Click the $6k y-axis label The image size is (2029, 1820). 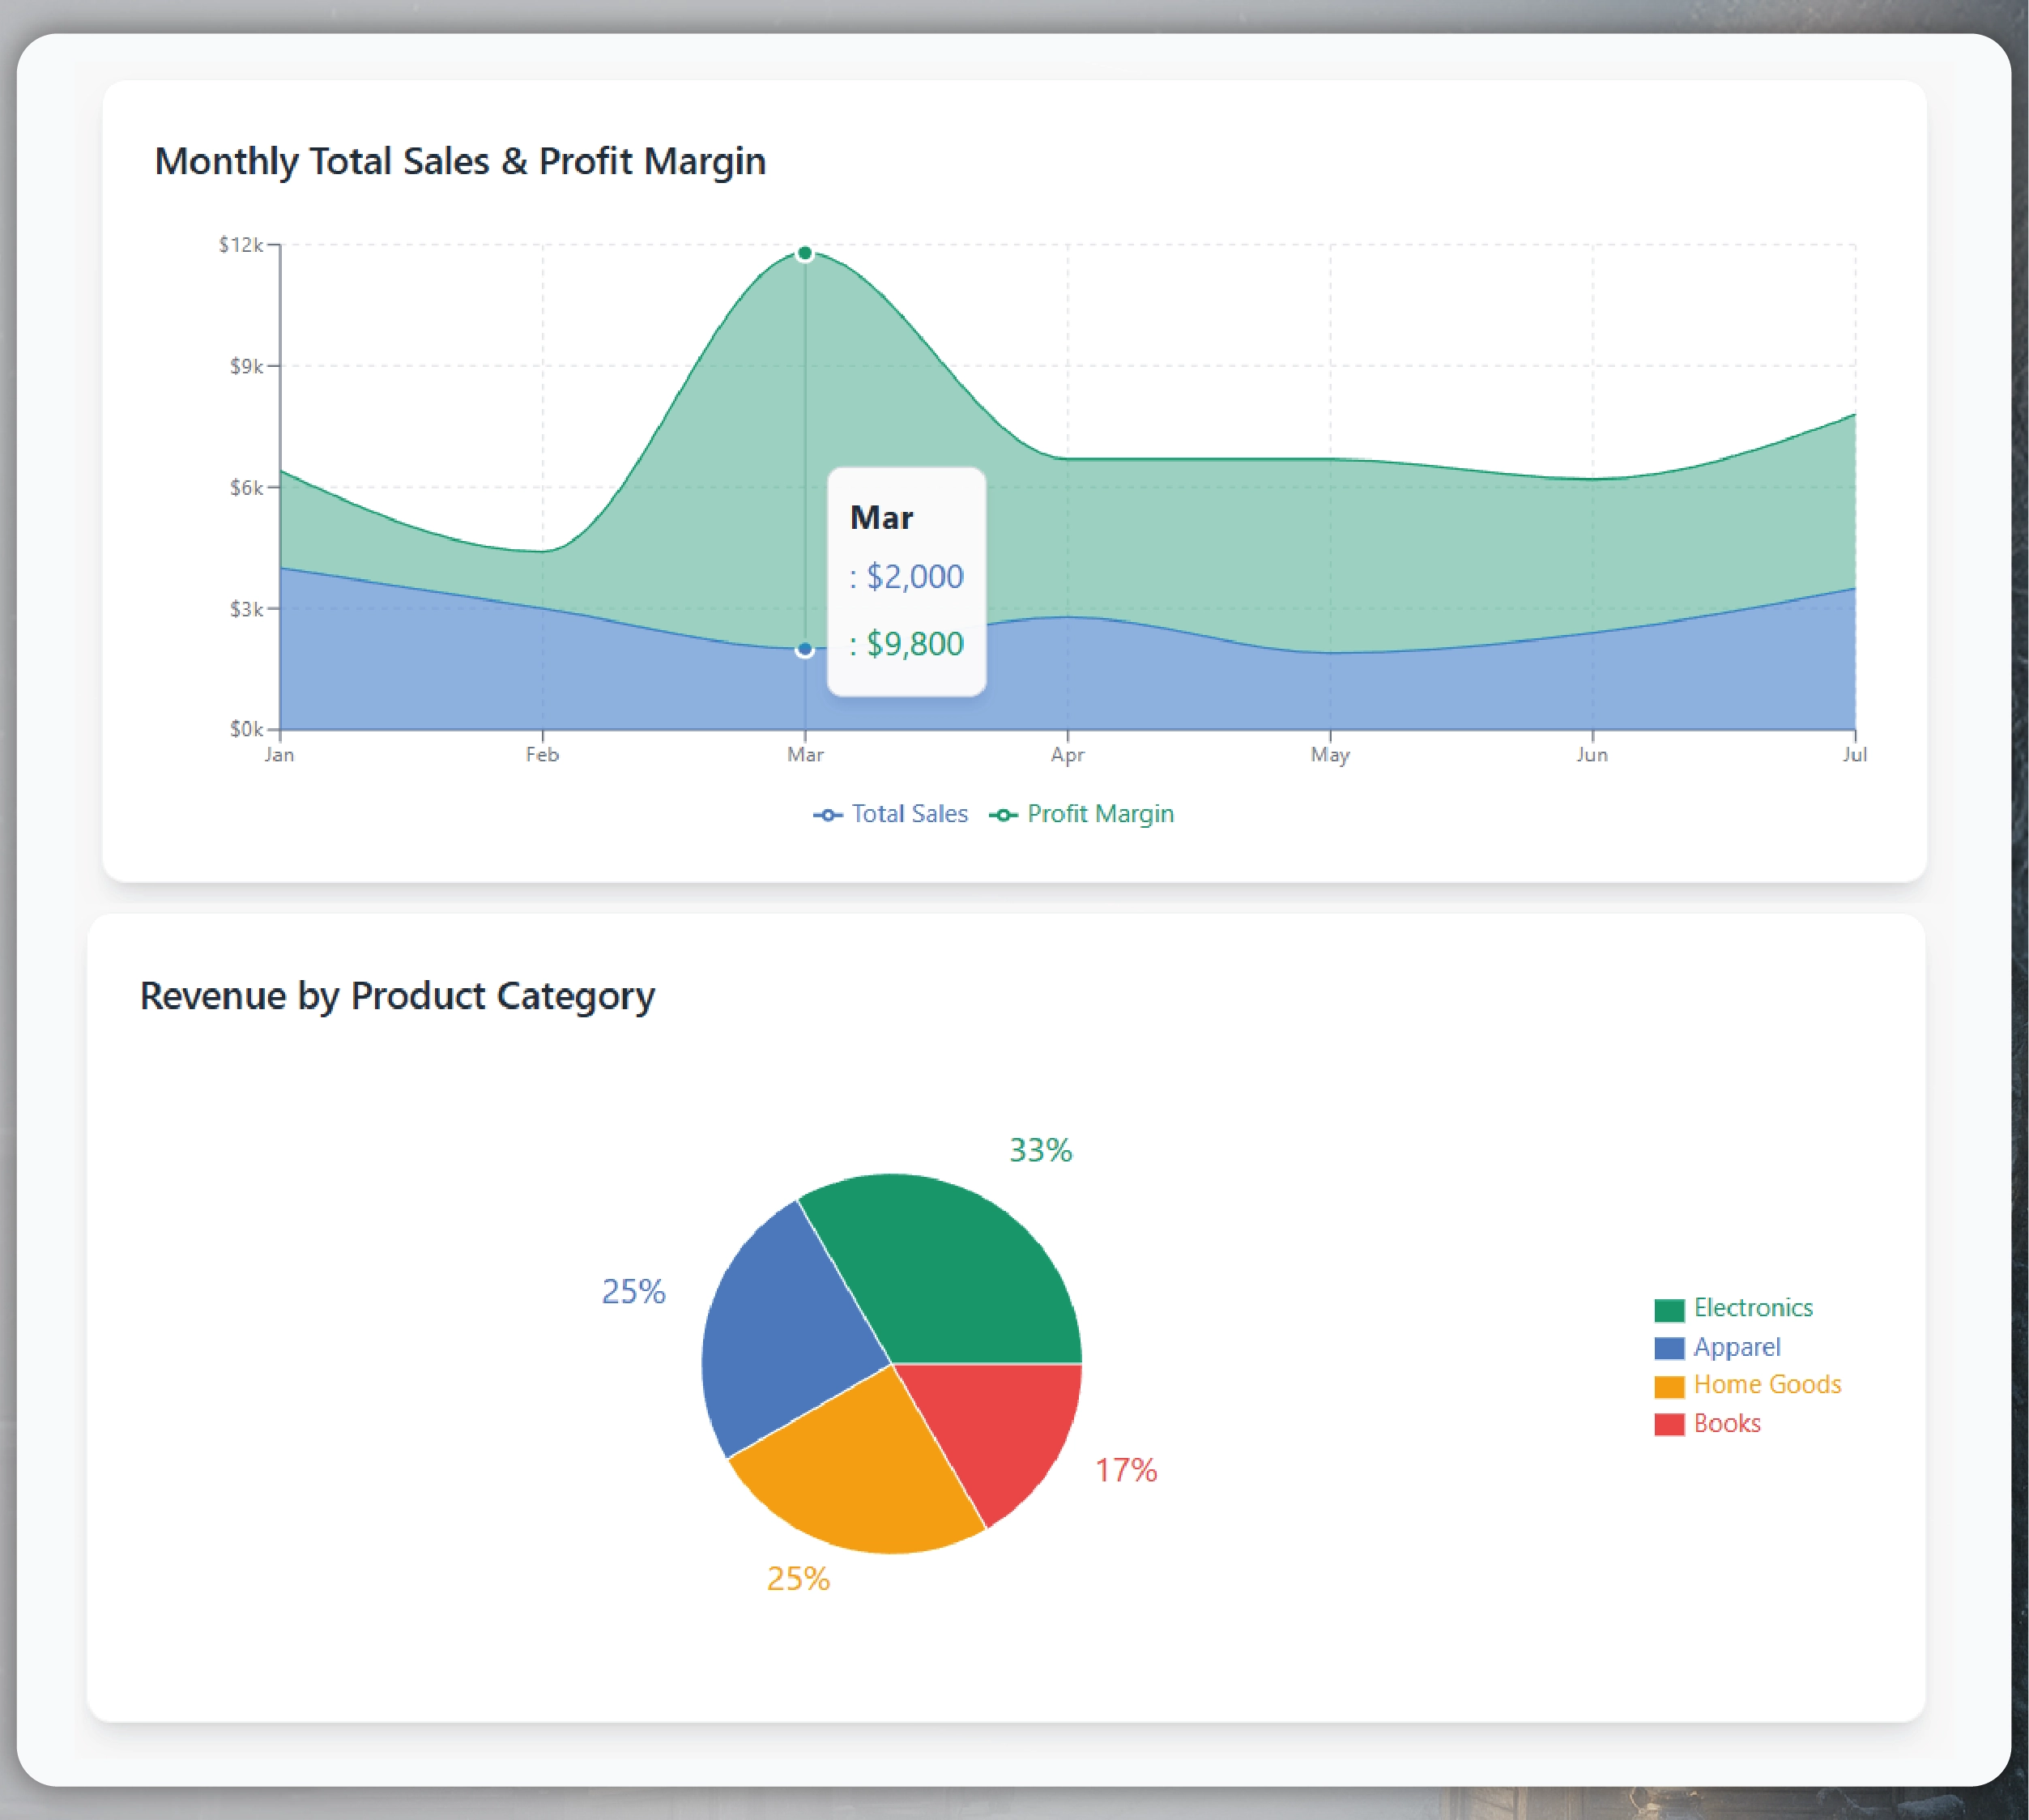coord(247,488)
